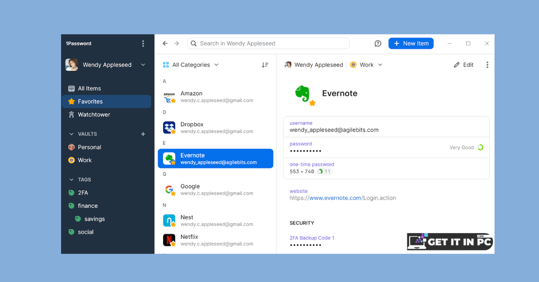539x282 pixels.
Task: Open the www.evernote.com website link
Action: click(x=335, y=198)
